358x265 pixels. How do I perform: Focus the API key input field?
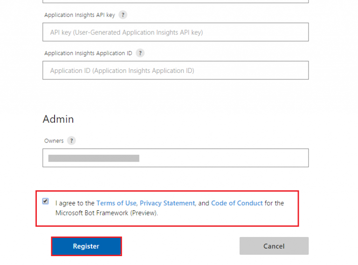click(175, 32)
